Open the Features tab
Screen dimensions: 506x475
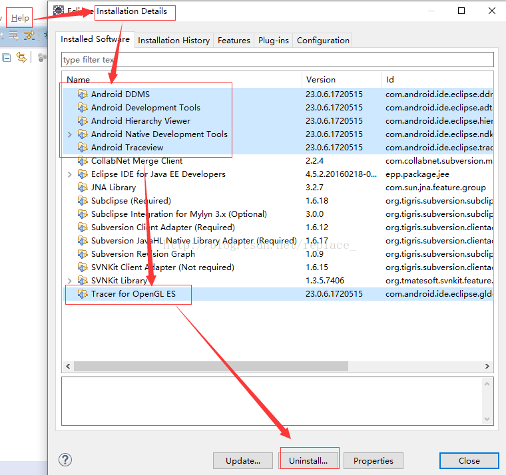(234, 41)
